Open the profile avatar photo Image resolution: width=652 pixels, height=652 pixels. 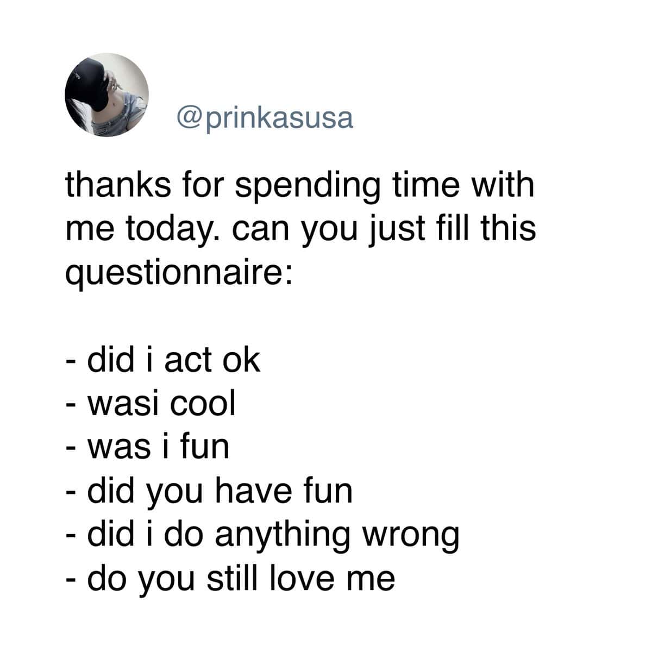(107, 95)
